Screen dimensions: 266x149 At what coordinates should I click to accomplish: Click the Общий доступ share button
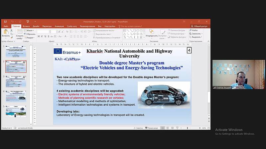199,26
